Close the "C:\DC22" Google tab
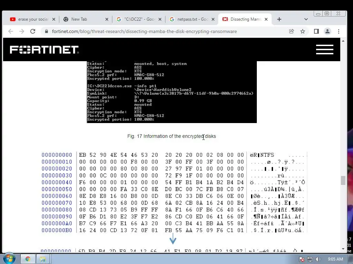This screenshot has height=264, width=353. (160, 19)
